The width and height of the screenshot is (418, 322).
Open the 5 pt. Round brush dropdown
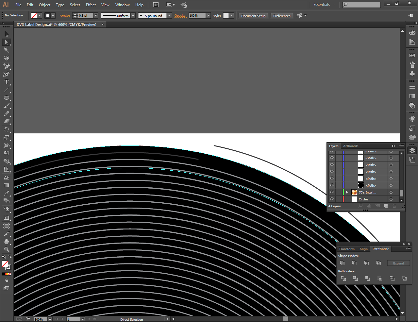(x=169, y=16)
